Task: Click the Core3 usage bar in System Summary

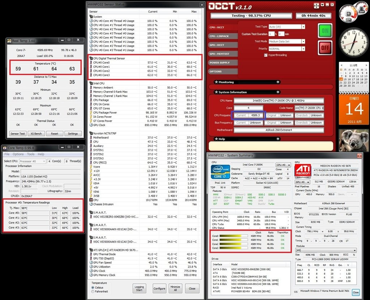Action: click(x=234, y=248)
